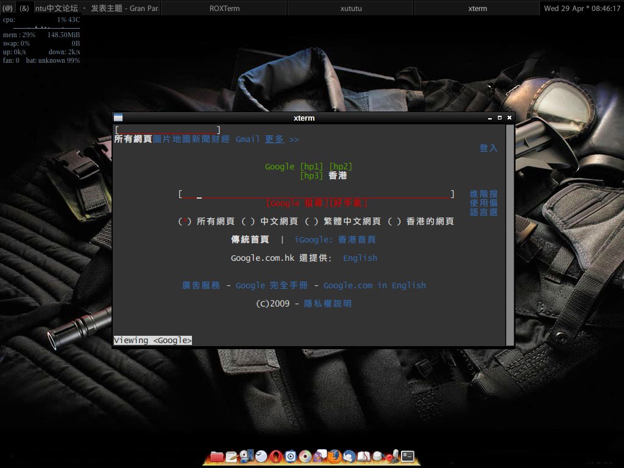Open the 語言選 language tools link
Viewport: 624px width, 468px height.
[x=483, y=212]
